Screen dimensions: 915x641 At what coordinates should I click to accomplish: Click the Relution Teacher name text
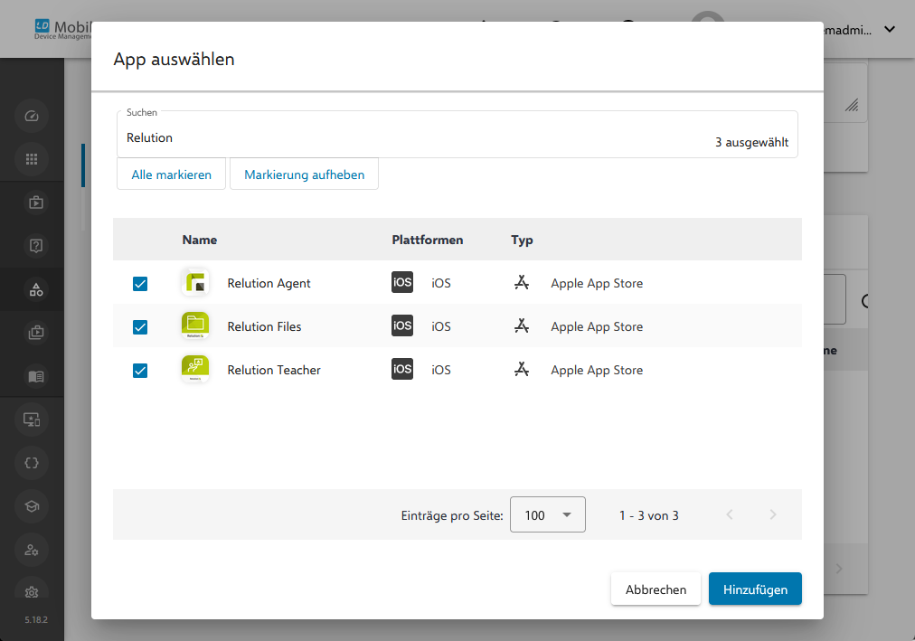(274, 370)
